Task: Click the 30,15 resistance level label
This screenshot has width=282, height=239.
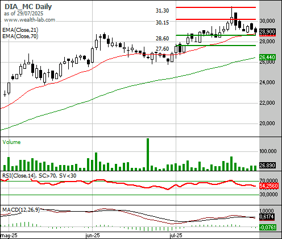Action: tap(162, 23)
